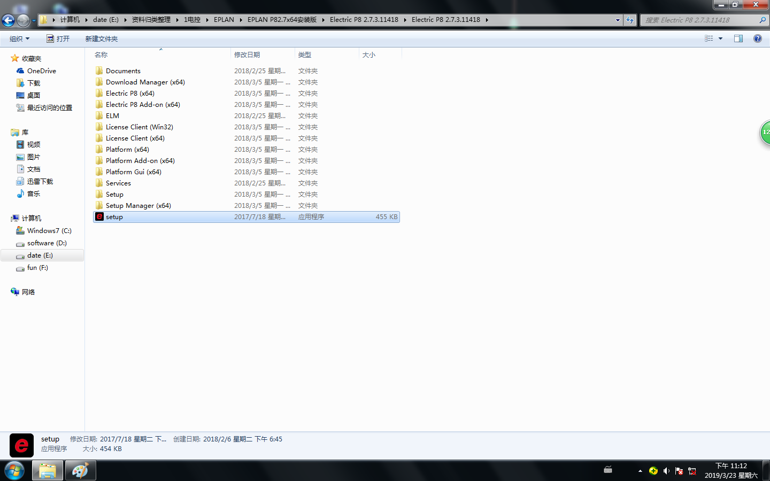Select Windows7 (C:) drive in sidebar
Image resolution: width=770 pixels, height=481 pixels.
click(49, 231)
